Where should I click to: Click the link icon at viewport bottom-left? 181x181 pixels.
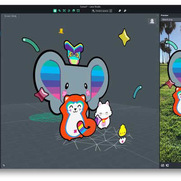click(x=4, y=165)
